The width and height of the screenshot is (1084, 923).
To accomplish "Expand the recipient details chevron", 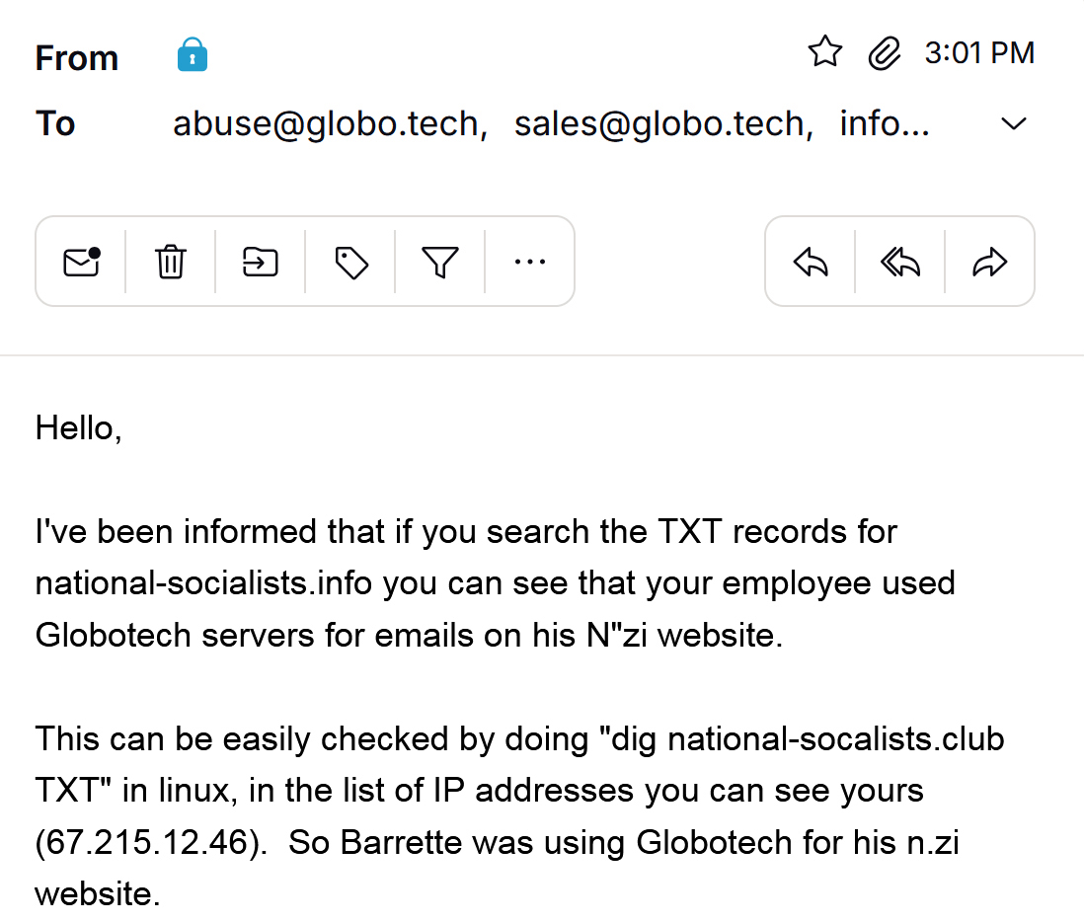I will coord(1014,124).
